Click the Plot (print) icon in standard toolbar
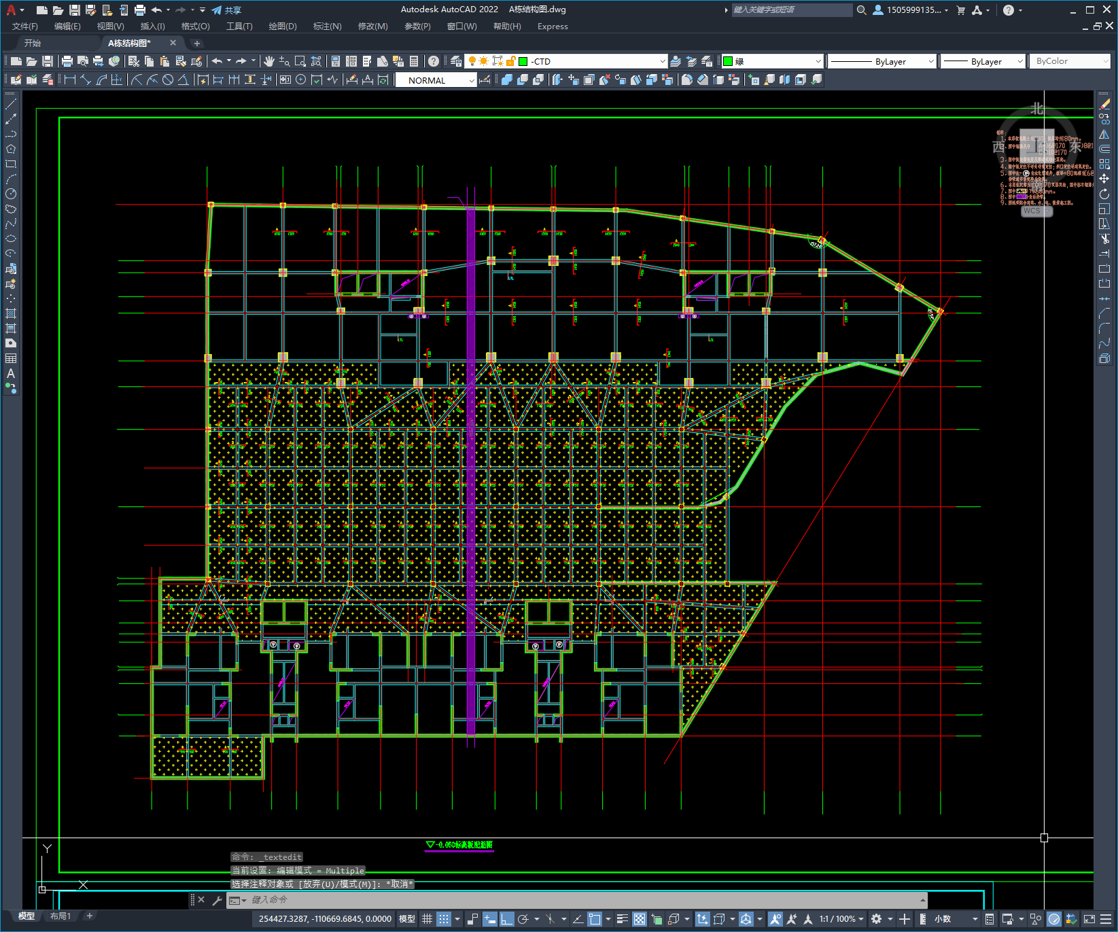 tap(67, 61)
